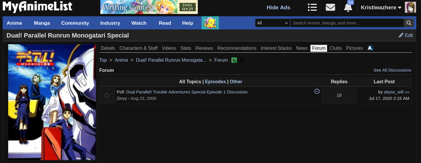The image size is (421, 163).
Task: Open the Help menu
Action: 187,23
